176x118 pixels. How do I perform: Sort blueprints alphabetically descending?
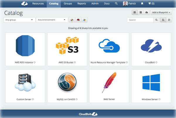pos(169,20)
